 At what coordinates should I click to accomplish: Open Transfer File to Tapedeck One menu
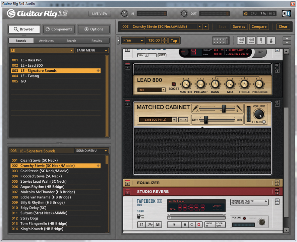pos(249,202)
